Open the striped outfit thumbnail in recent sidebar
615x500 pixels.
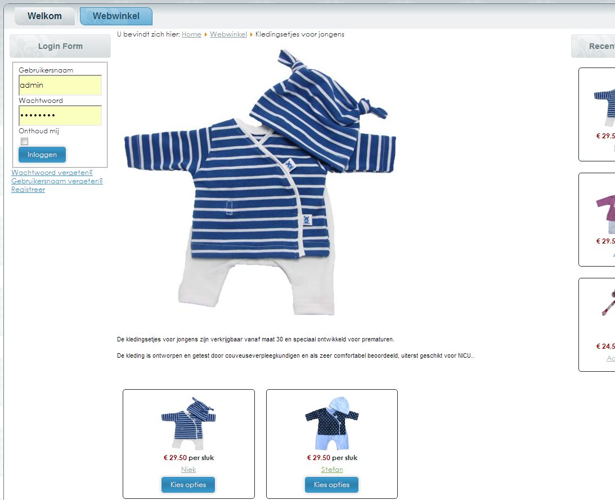(x=604, y=107)
